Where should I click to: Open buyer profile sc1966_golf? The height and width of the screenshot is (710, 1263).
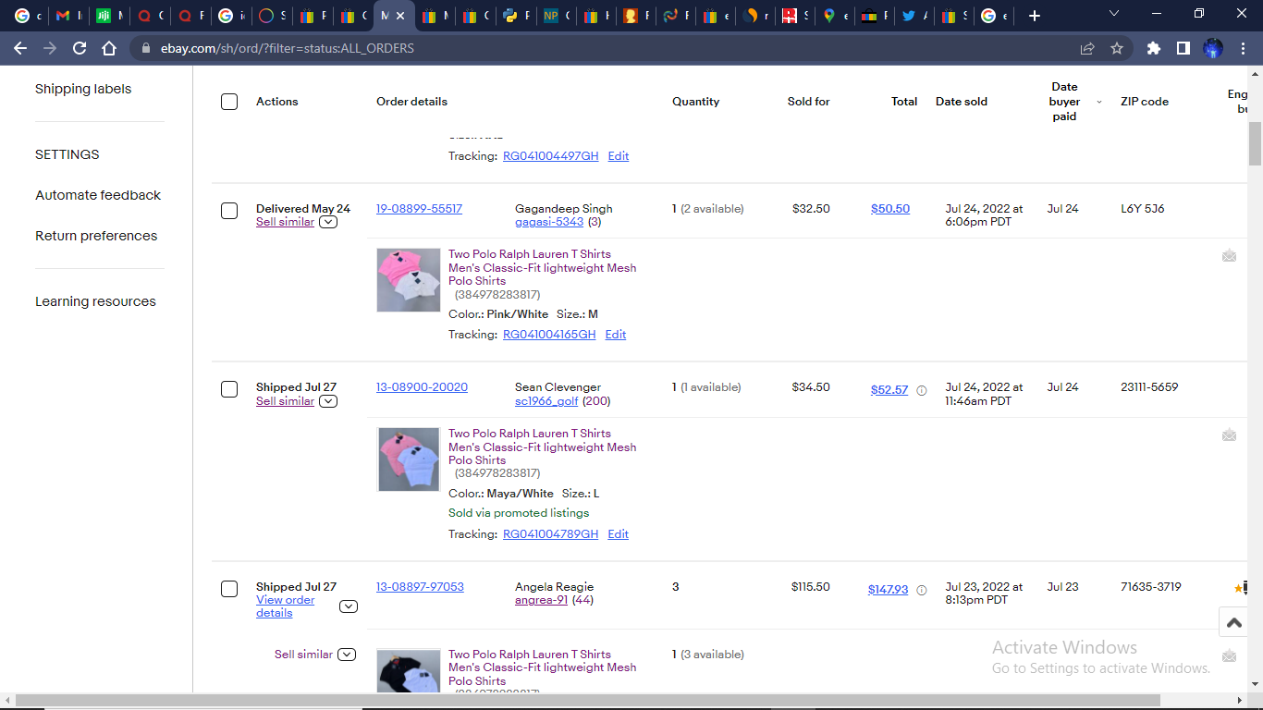click(x=546, y=401)
